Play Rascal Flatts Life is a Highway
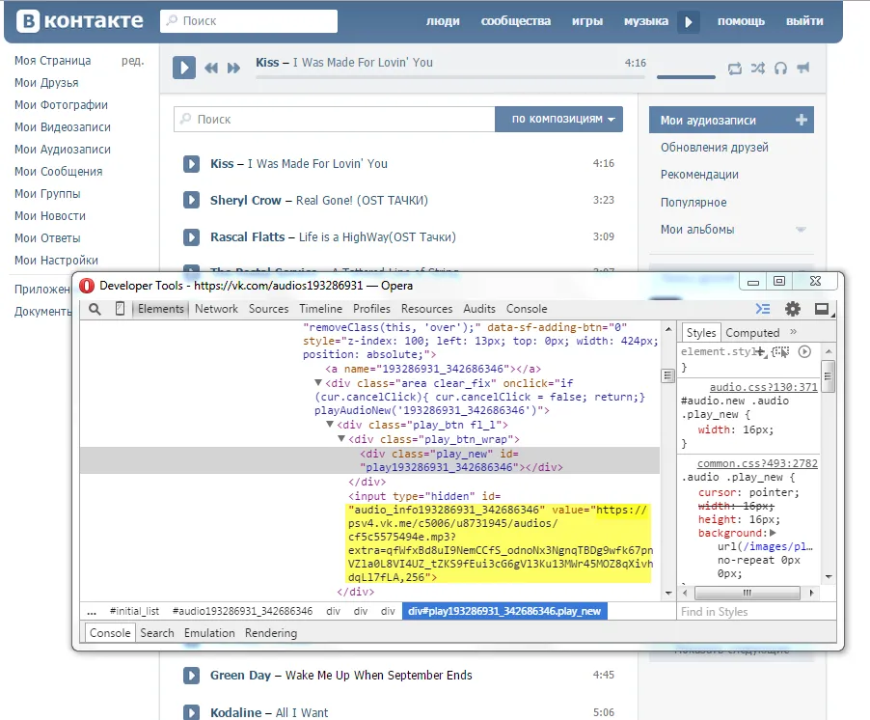The image size is (870, 720). [x=192, y=236]
